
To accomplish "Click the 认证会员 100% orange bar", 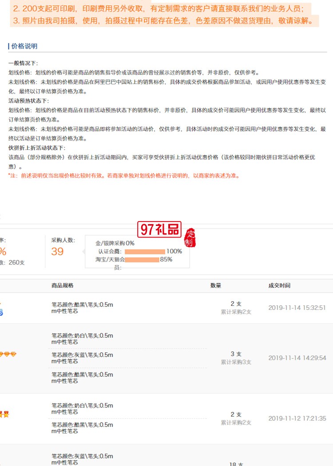I will (145, 251).
